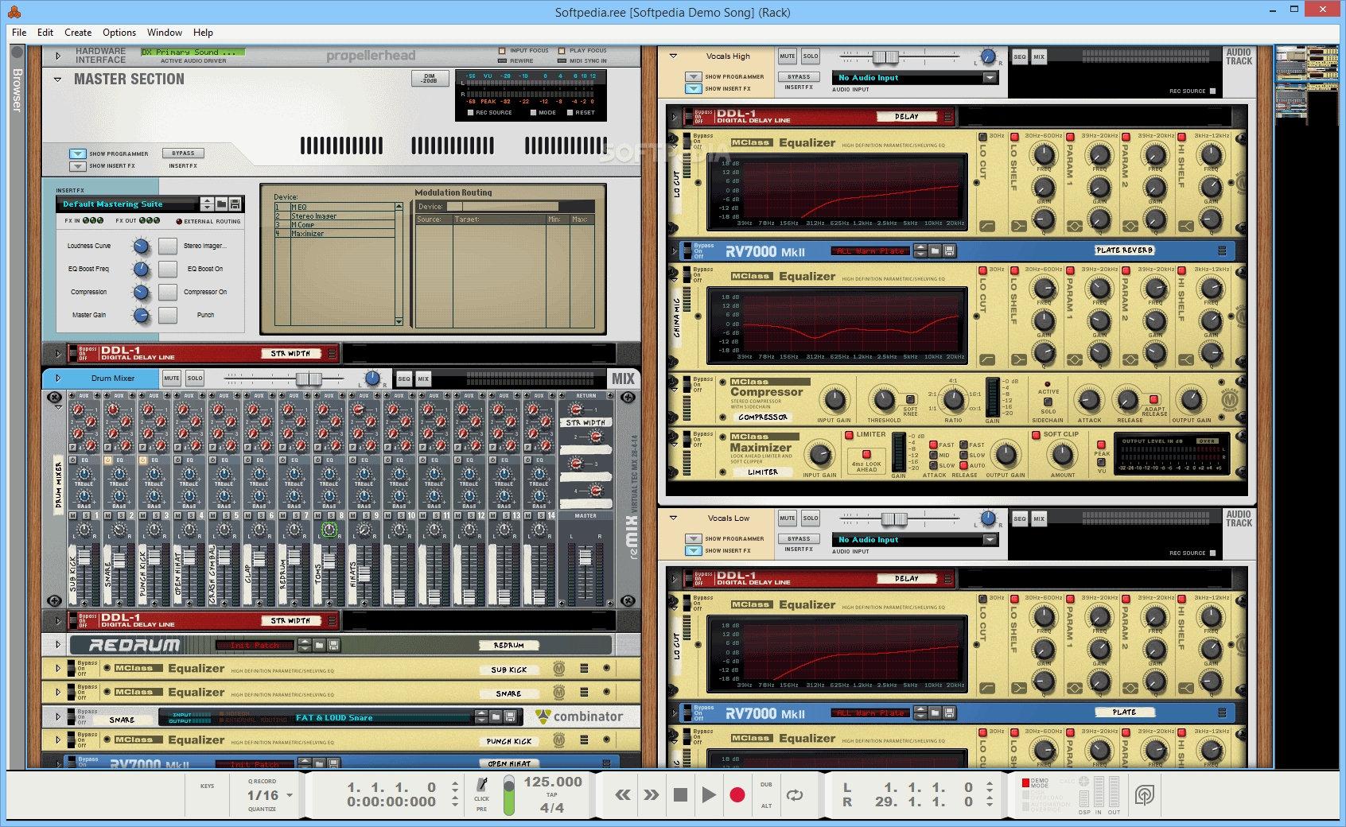Collapse the Drum Mixer device
Screen dimensions: 1346x827
click(x=57, y=379)
